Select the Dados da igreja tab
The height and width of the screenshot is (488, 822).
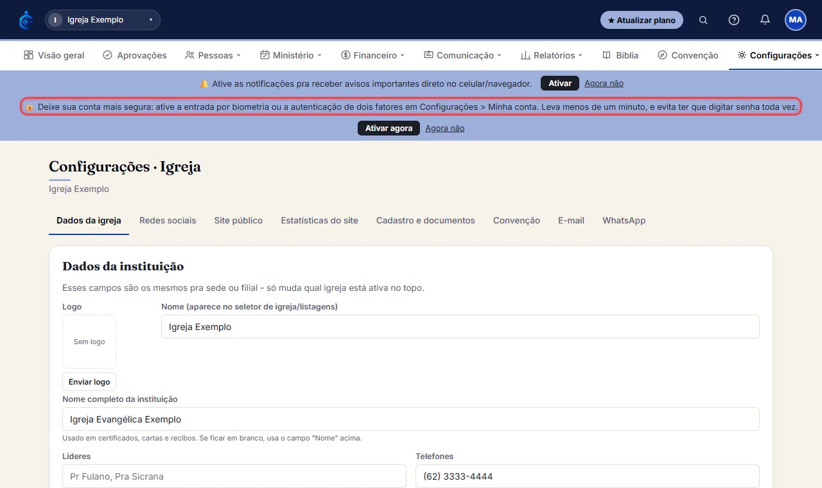[x=89, y=220]
